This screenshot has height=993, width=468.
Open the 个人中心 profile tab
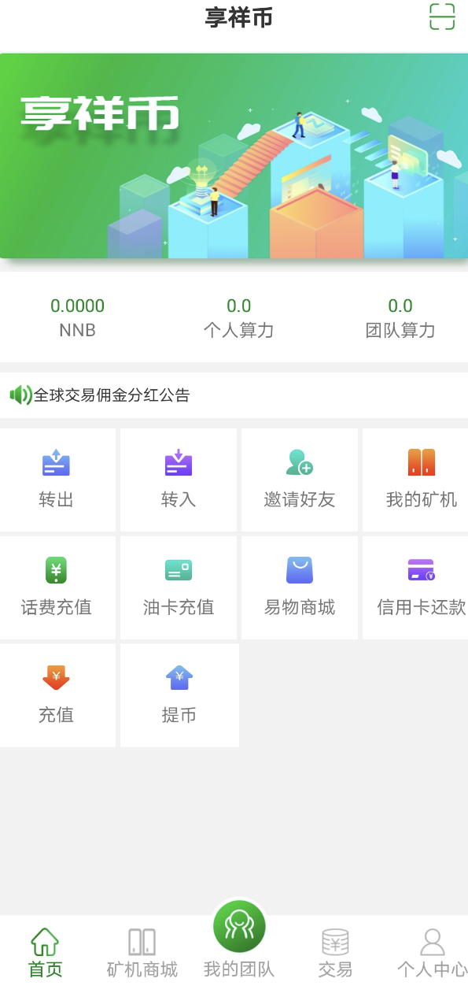[x=432, y=953]
